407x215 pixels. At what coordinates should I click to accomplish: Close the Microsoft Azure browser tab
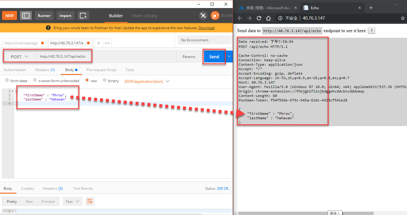[296, 8]
